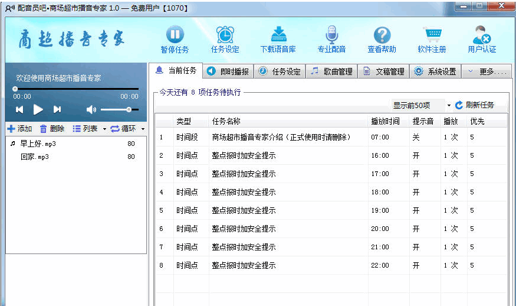Open the 列表 dropdown arrow
The width and height of the screenshot is (516, 306).
click(x=104, y=129)
